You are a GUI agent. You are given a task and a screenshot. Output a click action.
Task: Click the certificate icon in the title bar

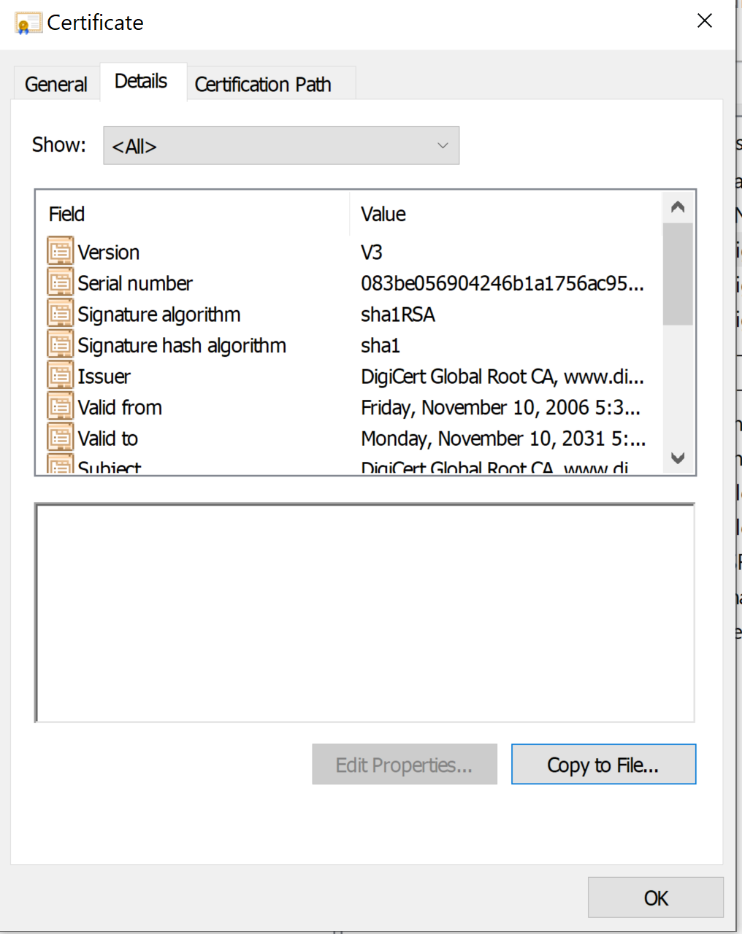tap(28, 21)
